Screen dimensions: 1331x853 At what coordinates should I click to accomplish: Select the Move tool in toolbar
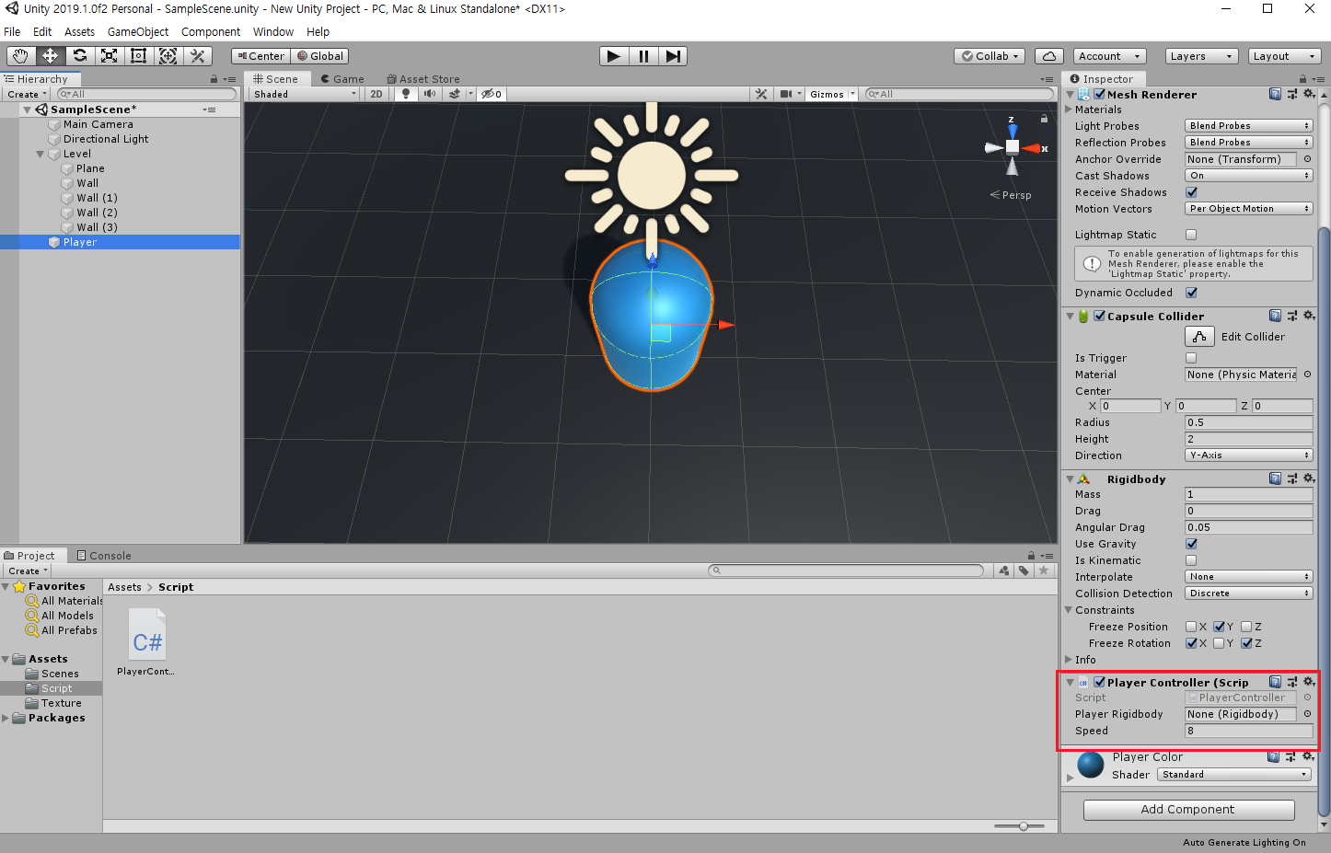[50, 56]
